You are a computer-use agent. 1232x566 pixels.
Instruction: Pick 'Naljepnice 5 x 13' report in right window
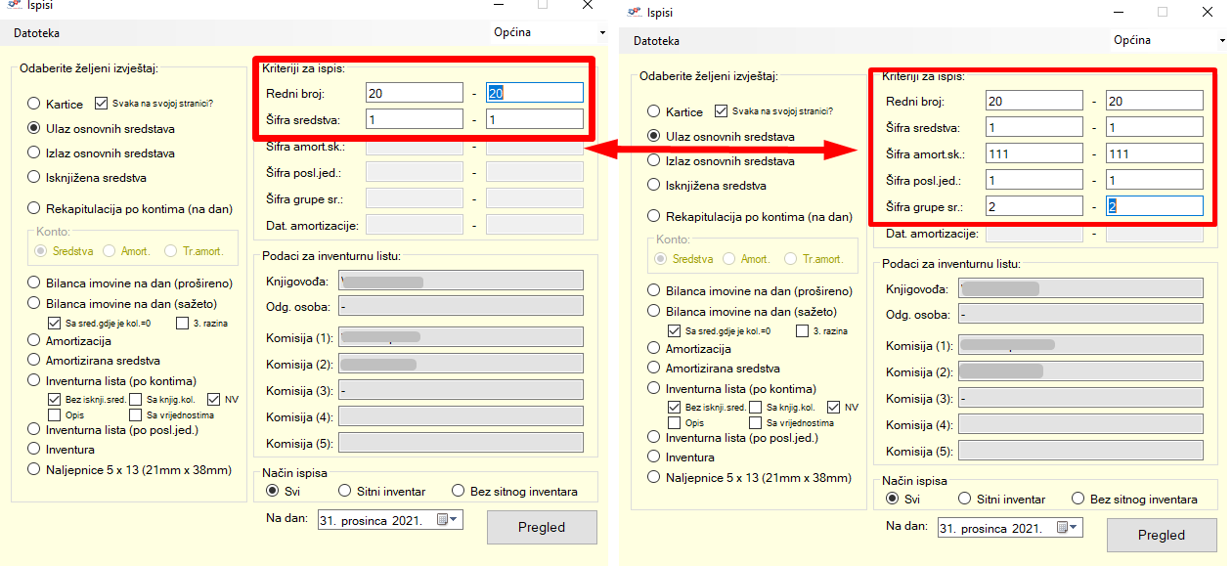[654, 477]
